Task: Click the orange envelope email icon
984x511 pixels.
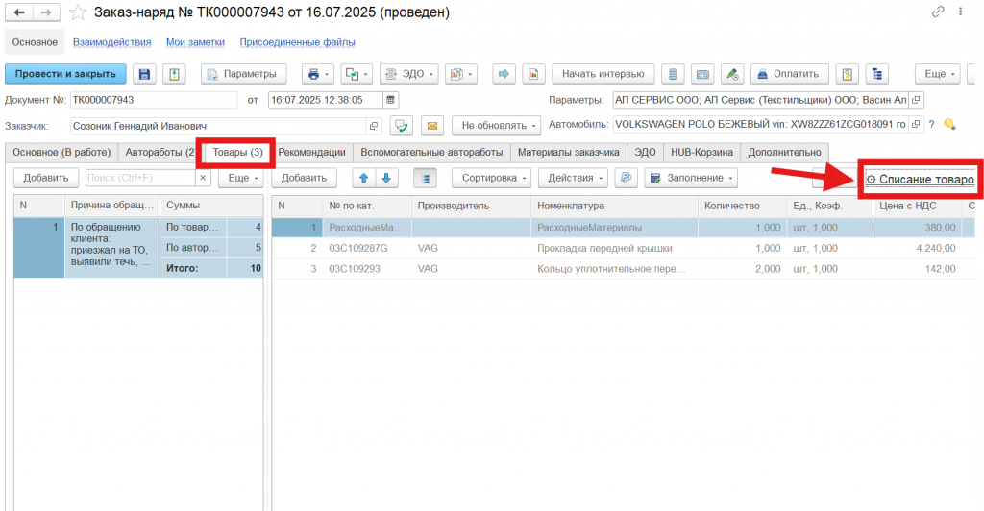Action: click(432, 125)
